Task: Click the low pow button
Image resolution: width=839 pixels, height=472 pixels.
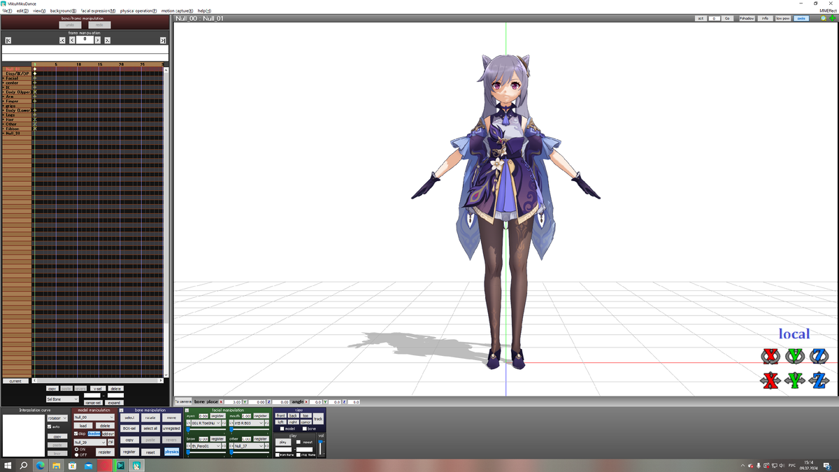Action: click(783, 18)
